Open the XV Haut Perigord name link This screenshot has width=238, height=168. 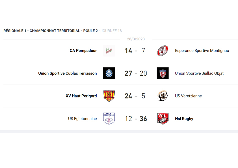81,96
